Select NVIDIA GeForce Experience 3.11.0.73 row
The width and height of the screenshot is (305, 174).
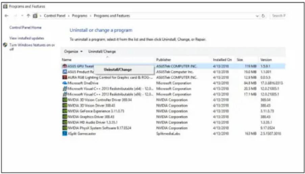[x=174, y=111]
